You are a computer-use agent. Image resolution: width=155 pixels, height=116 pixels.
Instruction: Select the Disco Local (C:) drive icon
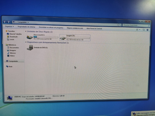click(x=30, y=37)
